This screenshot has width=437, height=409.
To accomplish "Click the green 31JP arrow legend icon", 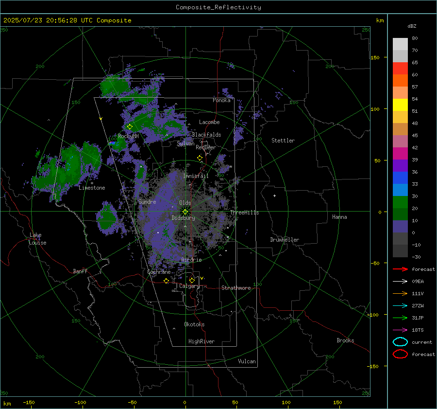I will [x=400, y=318].
